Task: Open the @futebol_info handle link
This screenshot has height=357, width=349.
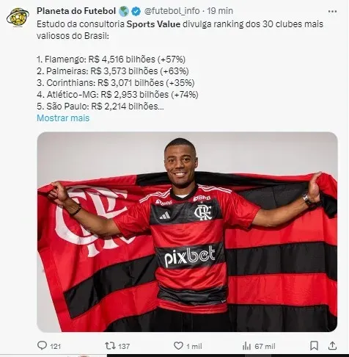Action: [172, 11]
